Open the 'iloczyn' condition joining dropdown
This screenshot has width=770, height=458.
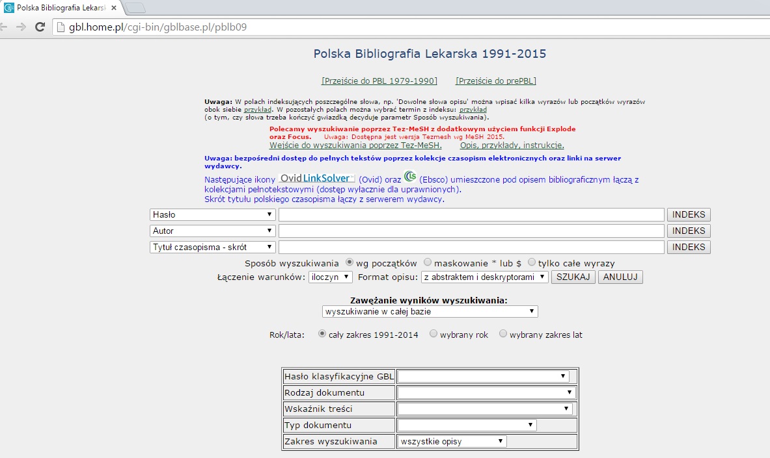pos(331,277)
